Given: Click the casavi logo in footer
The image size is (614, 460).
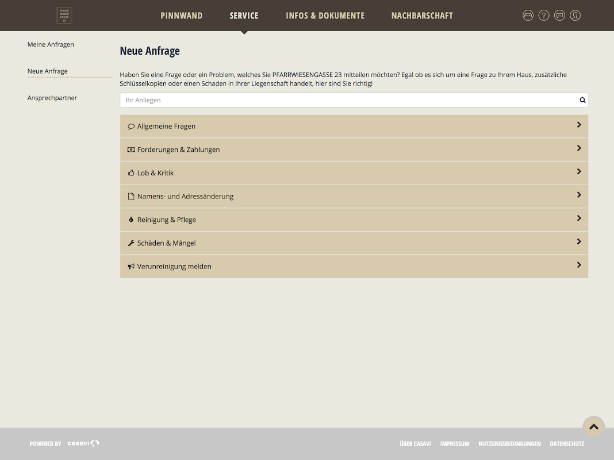Looking at the screenshot, I should coord(83,443).
